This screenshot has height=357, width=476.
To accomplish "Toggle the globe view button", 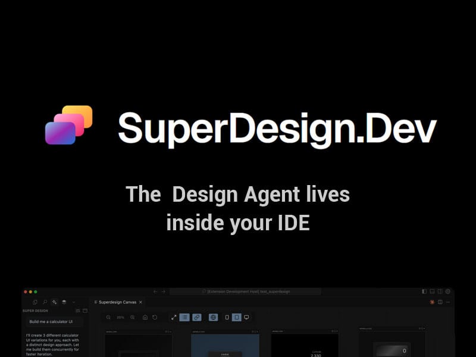I will point(214,317).
